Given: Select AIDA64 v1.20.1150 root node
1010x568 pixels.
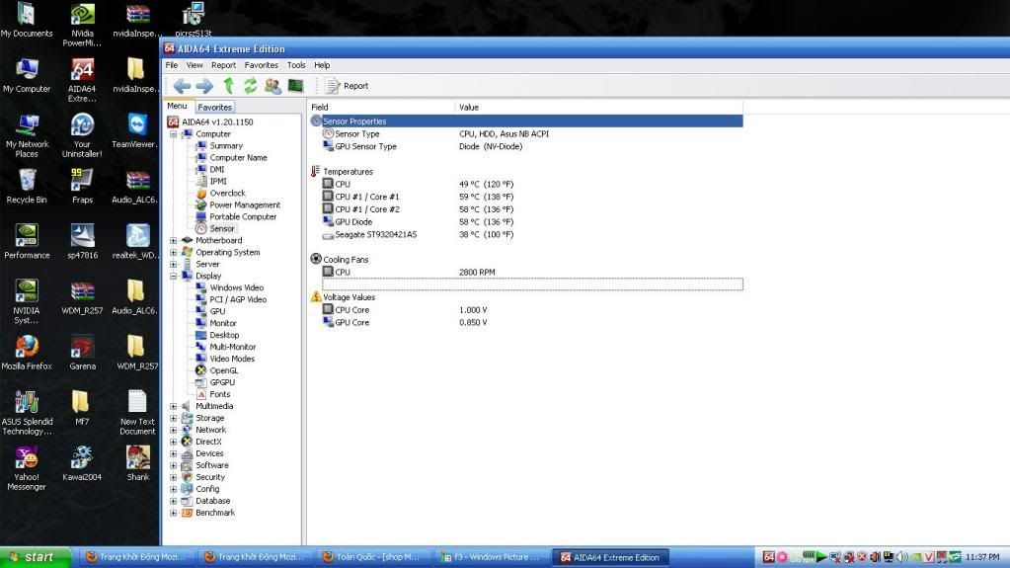Looking at the screenshot, I should (x=217, y=122).
